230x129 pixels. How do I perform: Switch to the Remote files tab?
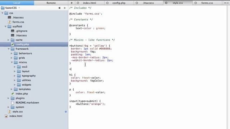[51, 3]
